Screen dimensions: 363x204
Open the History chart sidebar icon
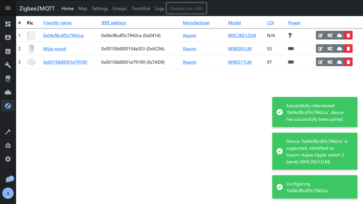8,51
